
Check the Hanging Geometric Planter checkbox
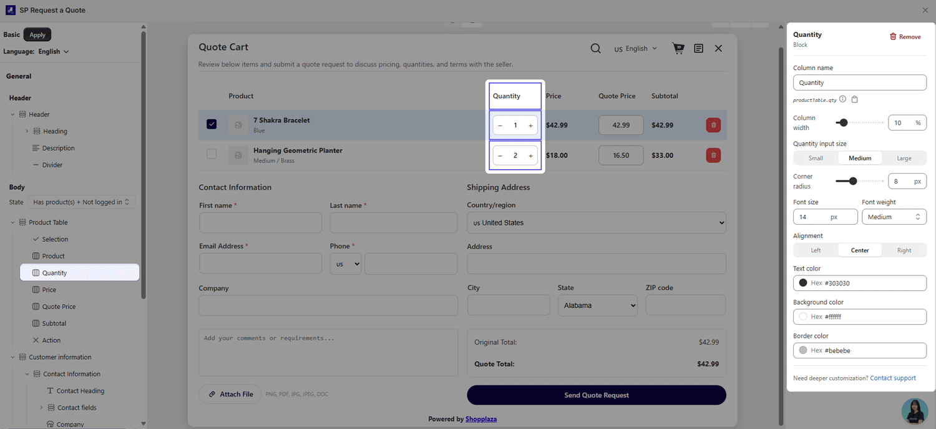pos(212,154)
